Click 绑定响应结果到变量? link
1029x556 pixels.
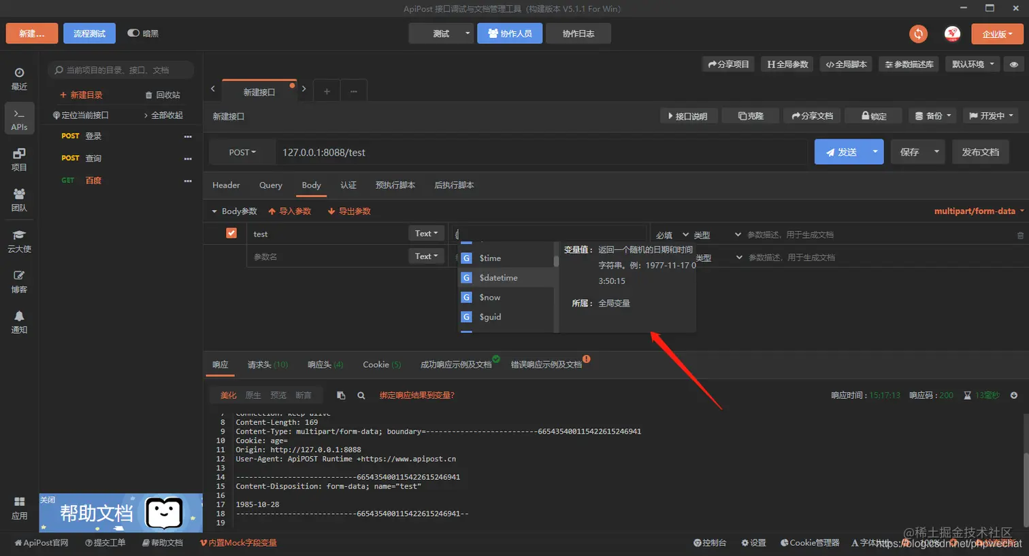click(416, 395)
